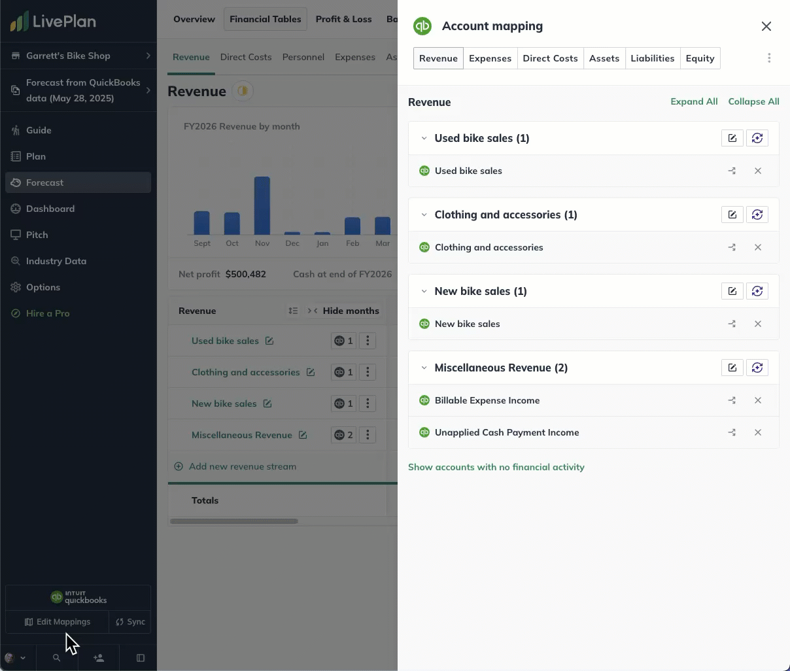This screenshot has width=790, height=671.
Task: Sync the Clothing and accessories group
Action: click(x=757, y=215)
